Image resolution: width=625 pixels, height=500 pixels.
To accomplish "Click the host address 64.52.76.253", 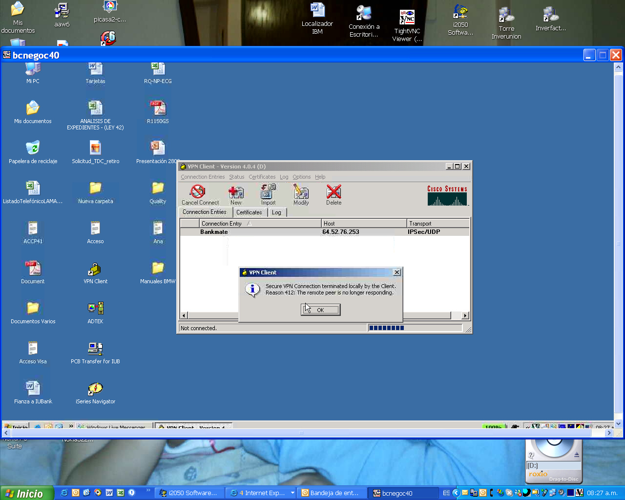I will coord(340,232).
